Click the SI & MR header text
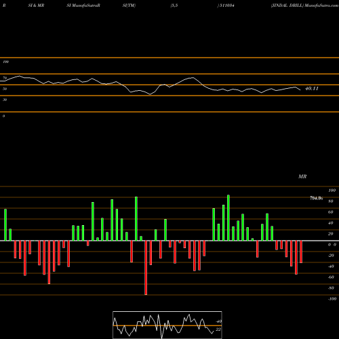The width and height of the screenshot is (339, 339). 36,5
